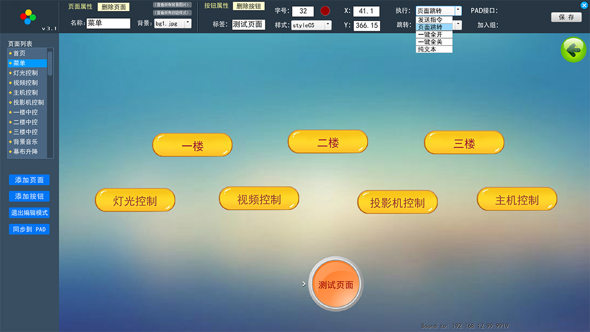Click the yellow 二楼 button on canvas
Screen dimensions: 590x332
click(x=328, y=143)
